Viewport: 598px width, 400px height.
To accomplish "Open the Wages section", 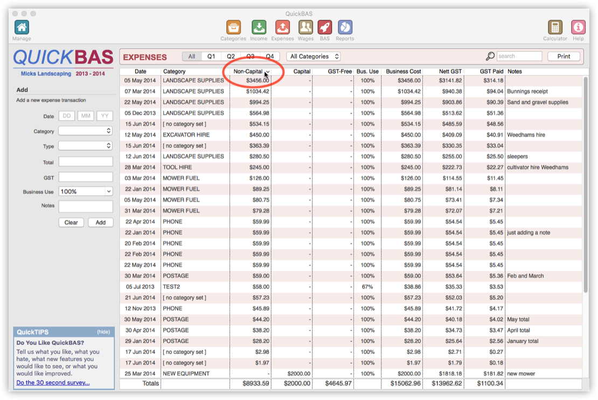I will pos(305,27).
